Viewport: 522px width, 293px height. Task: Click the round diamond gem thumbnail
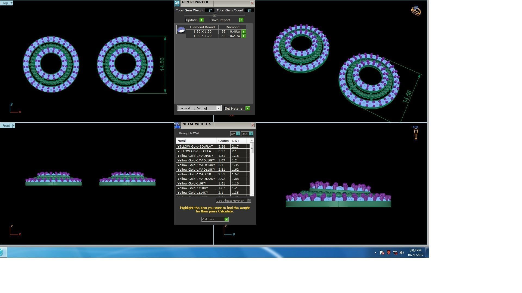[x=181, y=30]
